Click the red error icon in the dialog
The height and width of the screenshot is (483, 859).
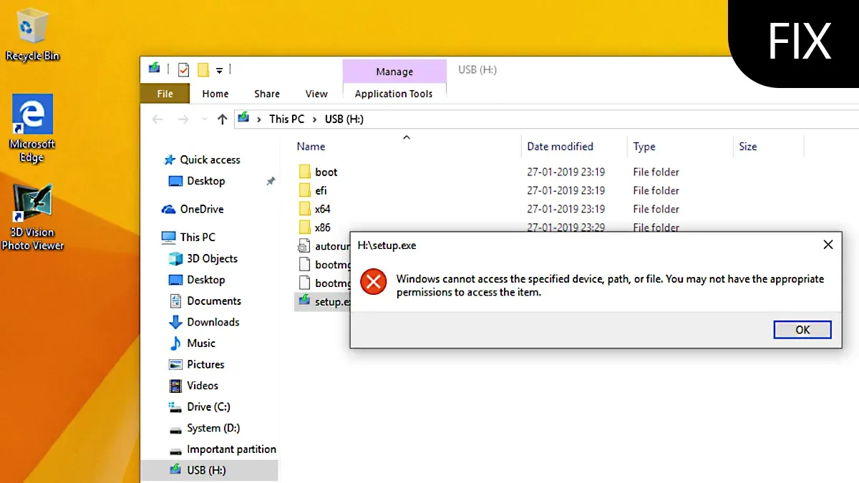point(373,282)
